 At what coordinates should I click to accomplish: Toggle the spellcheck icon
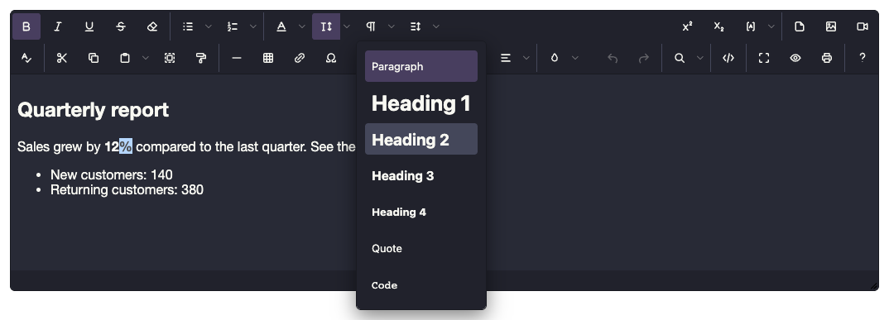coord(26,58)
